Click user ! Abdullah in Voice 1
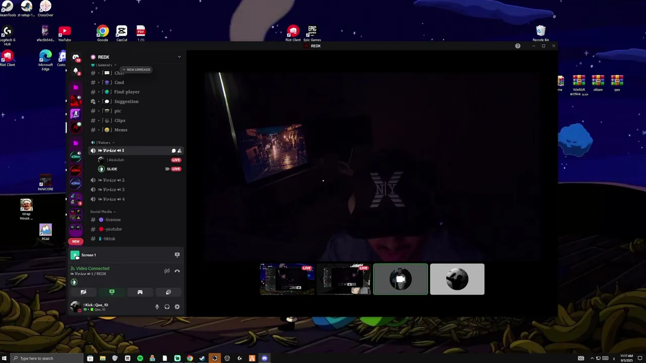 (x=115, y=160)
